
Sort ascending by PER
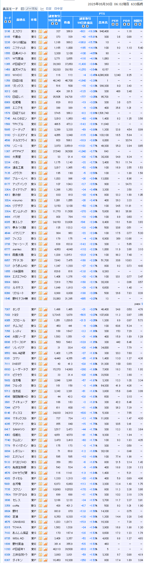click(113, 24)
